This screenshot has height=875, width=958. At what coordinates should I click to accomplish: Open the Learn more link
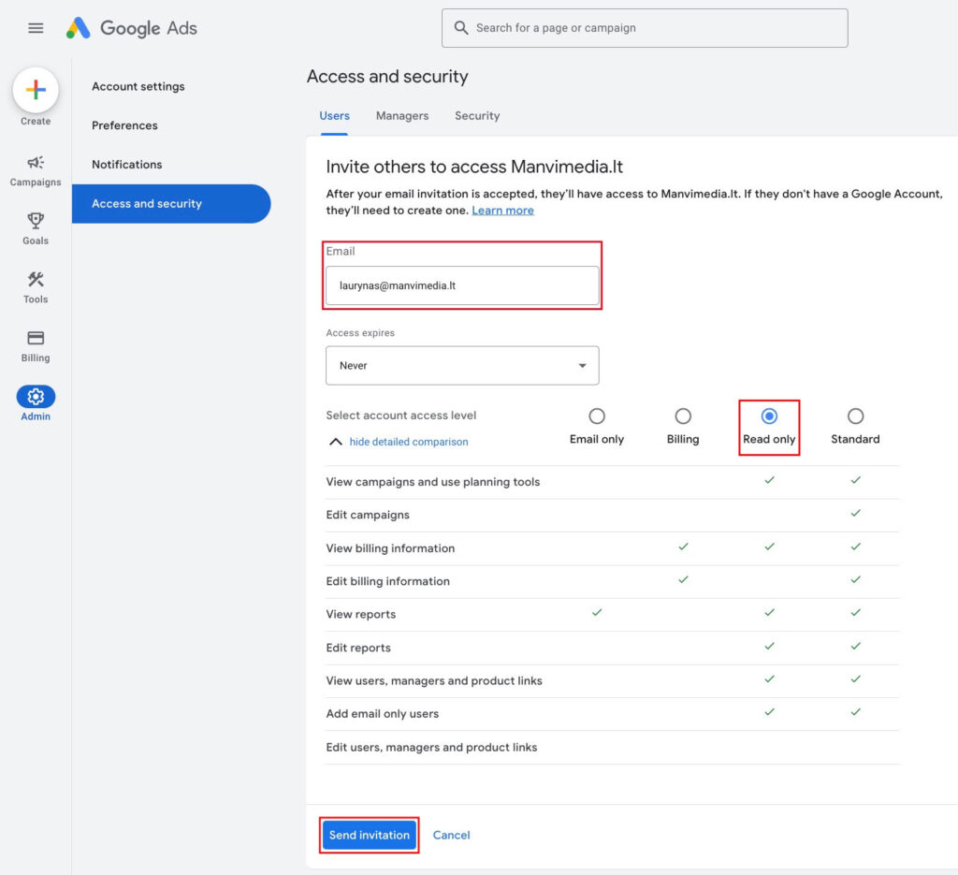coord(502,211)
